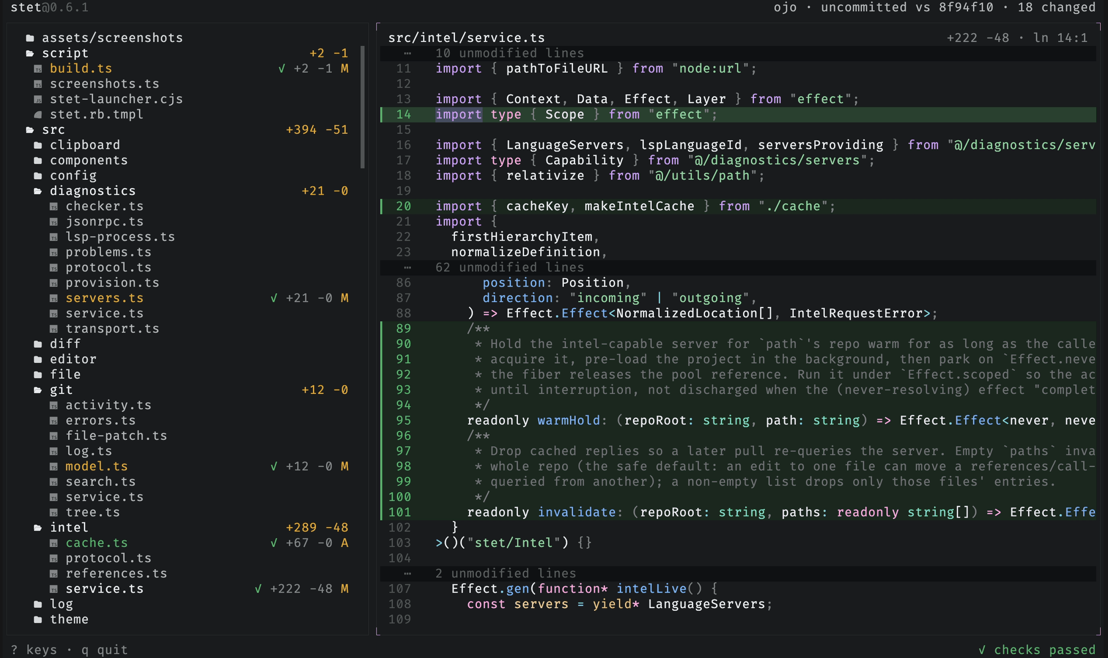Toggle reviewed checkmark on cache.ts
This screenshot has height=658, width=1108.
tap(274, 543)
